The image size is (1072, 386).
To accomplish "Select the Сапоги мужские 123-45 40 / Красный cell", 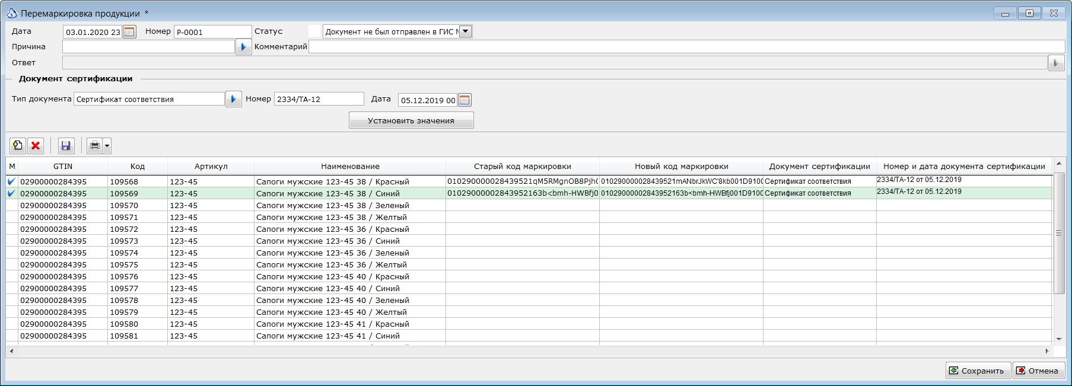I will click(x=350, y=276).
